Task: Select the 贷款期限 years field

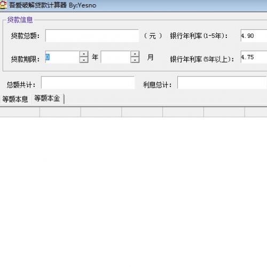Action: (x=62, y=57)
